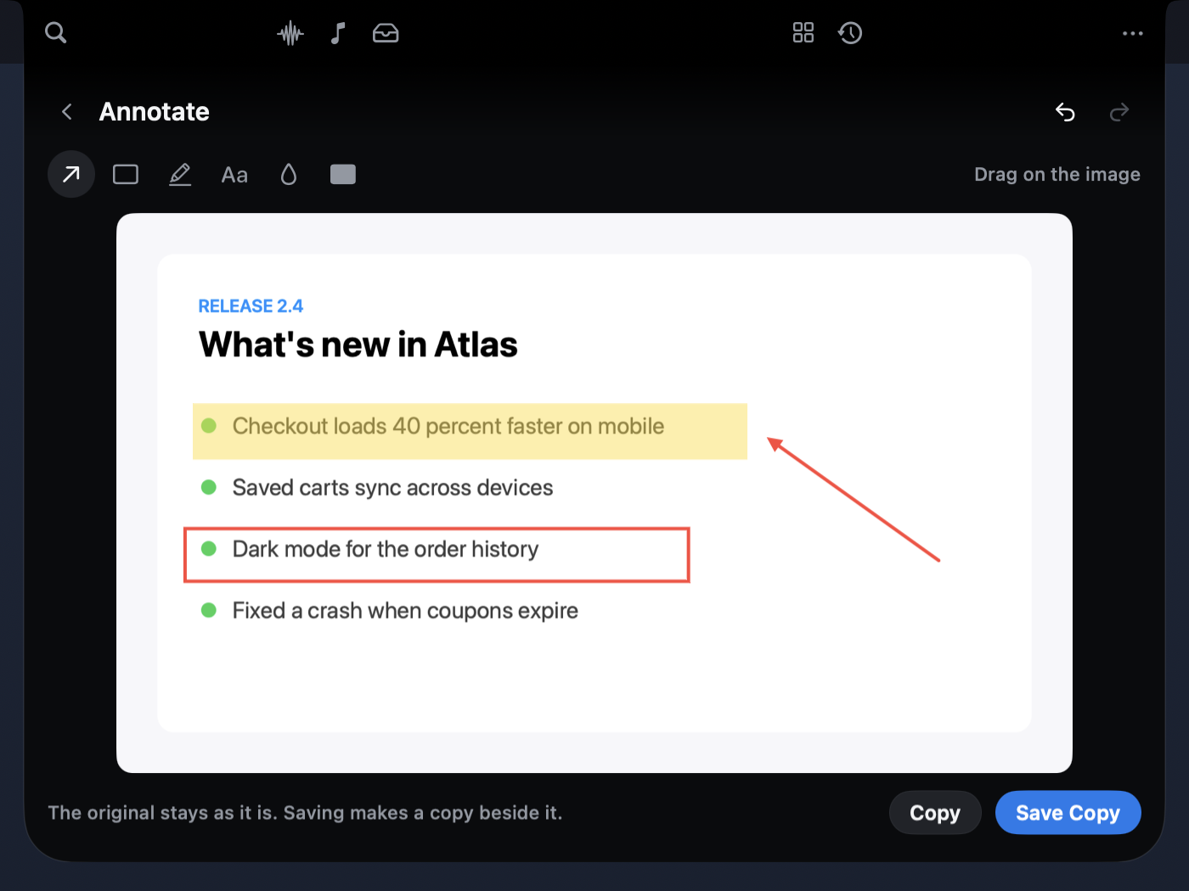Click 'Saved carts sync across devices' line

pos(392,488)
